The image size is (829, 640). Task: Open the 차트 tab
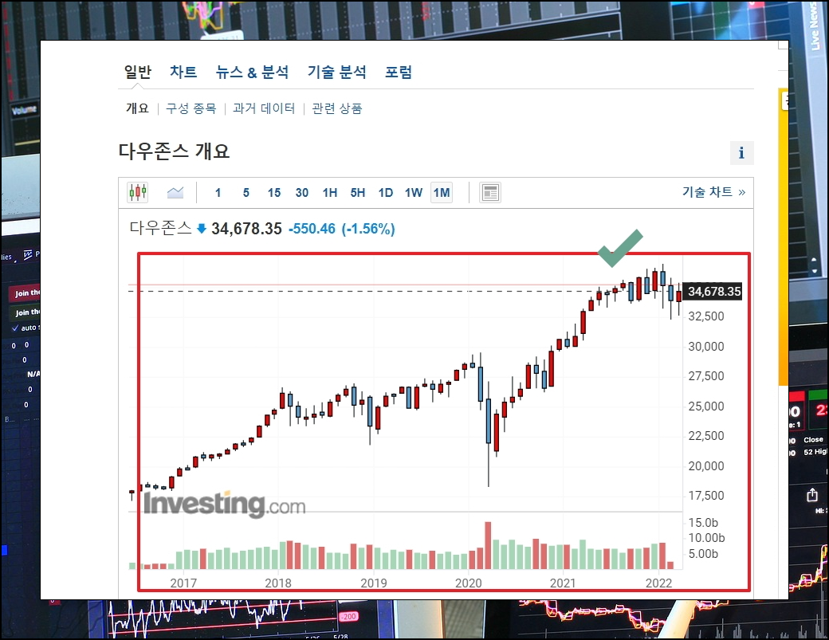(x=183, y=72)
